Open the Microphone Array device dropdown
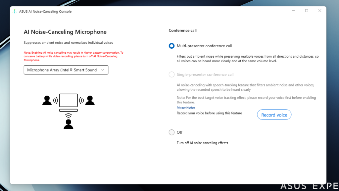The height and width of the screenshot is (191, 339). point(66,70)
